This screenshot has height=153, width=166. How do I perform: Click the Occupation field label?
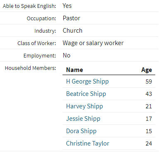pos(41,19)
